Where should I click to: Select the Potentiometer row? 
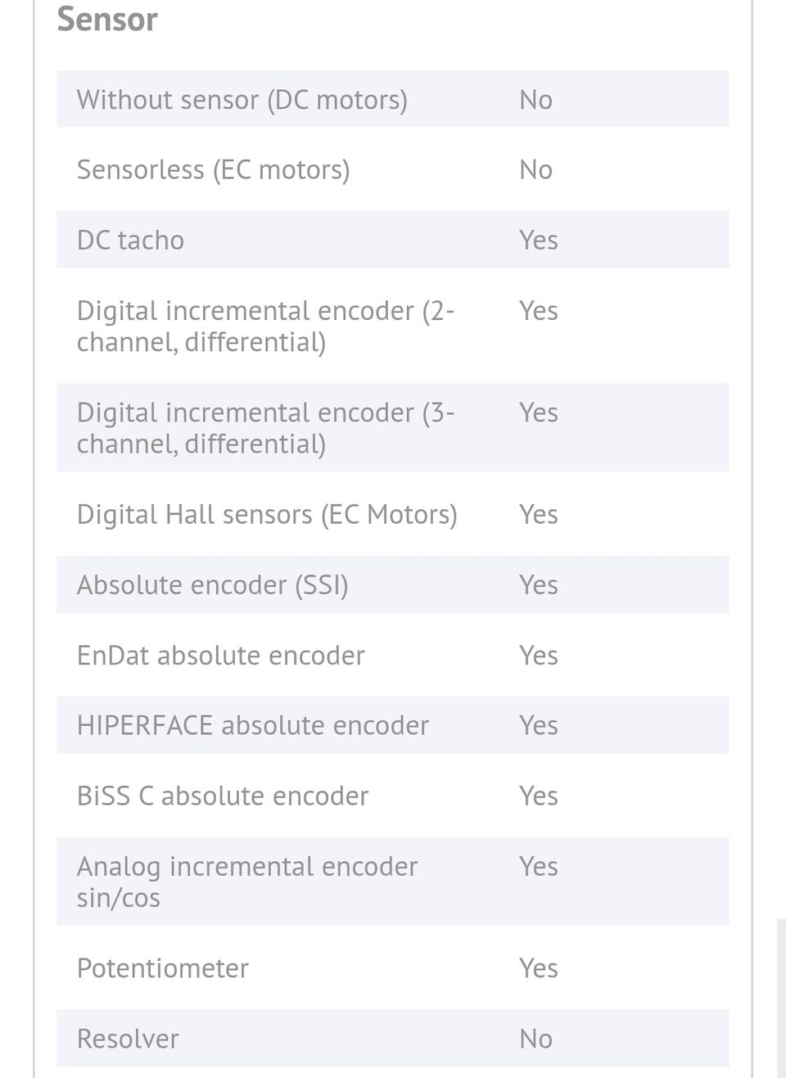point(393,968)
